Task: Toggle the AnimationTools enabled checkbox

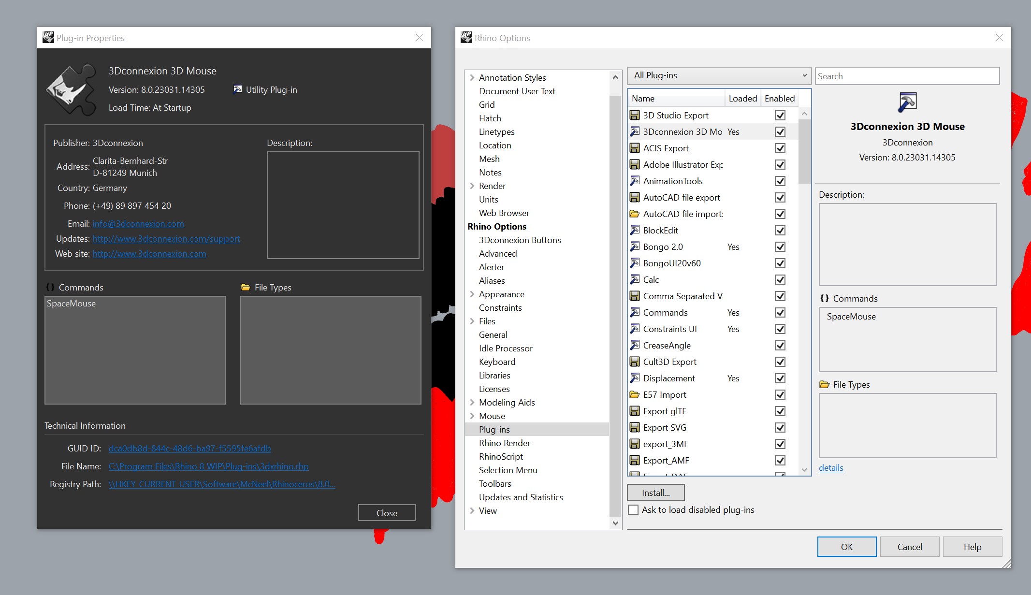Action: pos(780,181)
